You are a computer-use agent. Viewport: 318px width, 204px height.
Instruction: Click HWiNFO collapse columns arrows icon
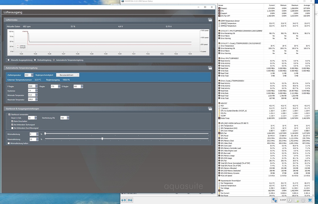point(130,200)
